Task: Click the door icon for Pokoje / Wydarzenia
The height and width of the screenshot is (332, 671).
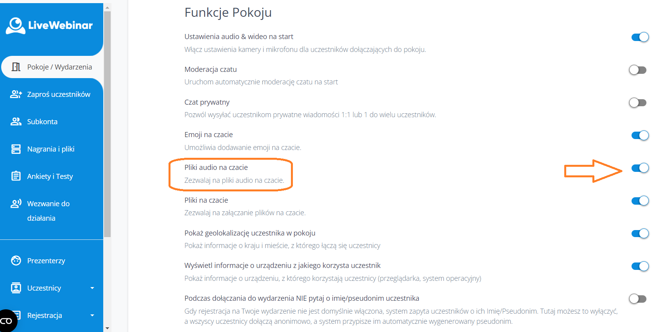Action: pos(16,67)
